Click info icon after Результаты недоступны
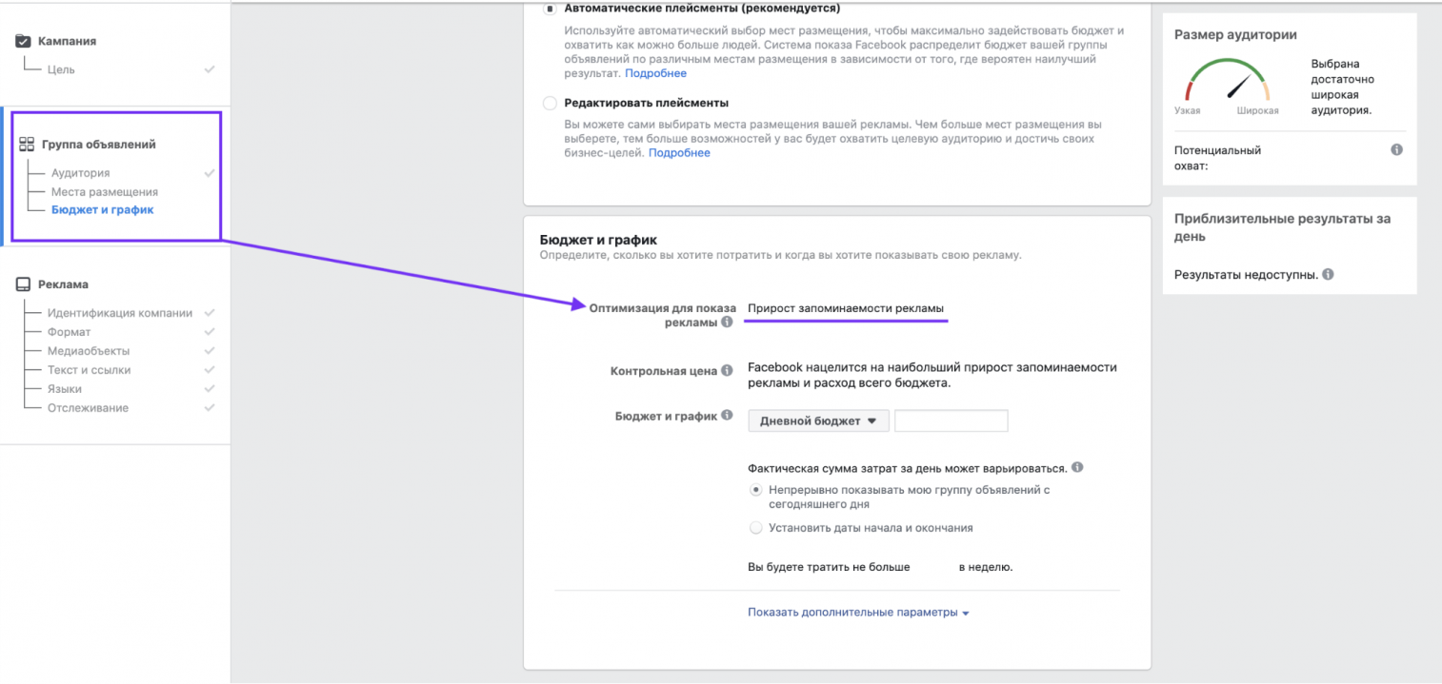The image size is (1442, 684). (1328, 275)
